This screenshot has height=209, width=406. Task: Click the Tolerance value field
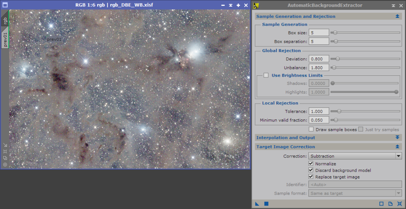319,111
